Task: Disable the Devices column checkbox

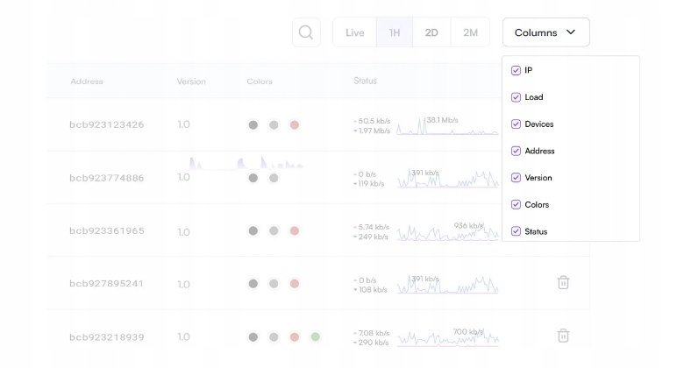Action: point(516,124)
